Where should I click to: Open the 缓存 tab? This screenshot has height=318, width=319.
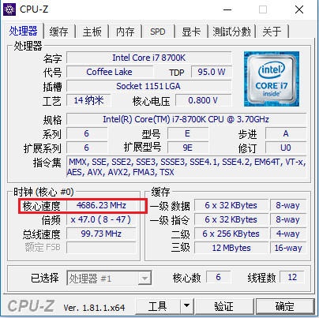[59, 32]
